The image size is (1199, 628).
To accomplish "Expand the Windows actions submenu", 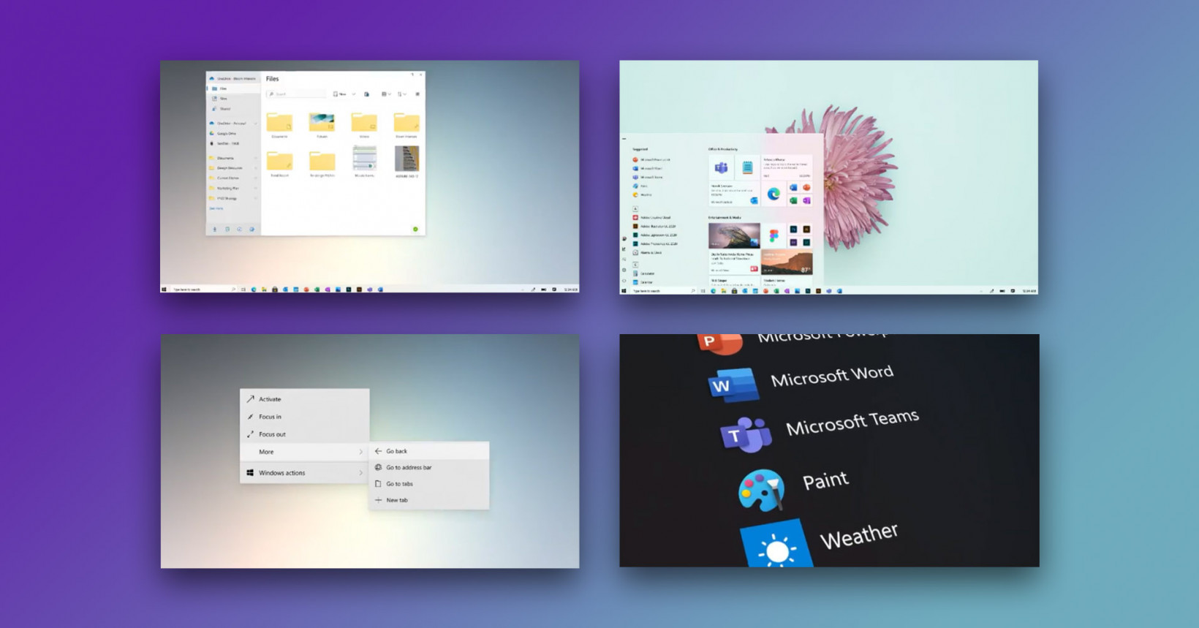I will (304, 473).
